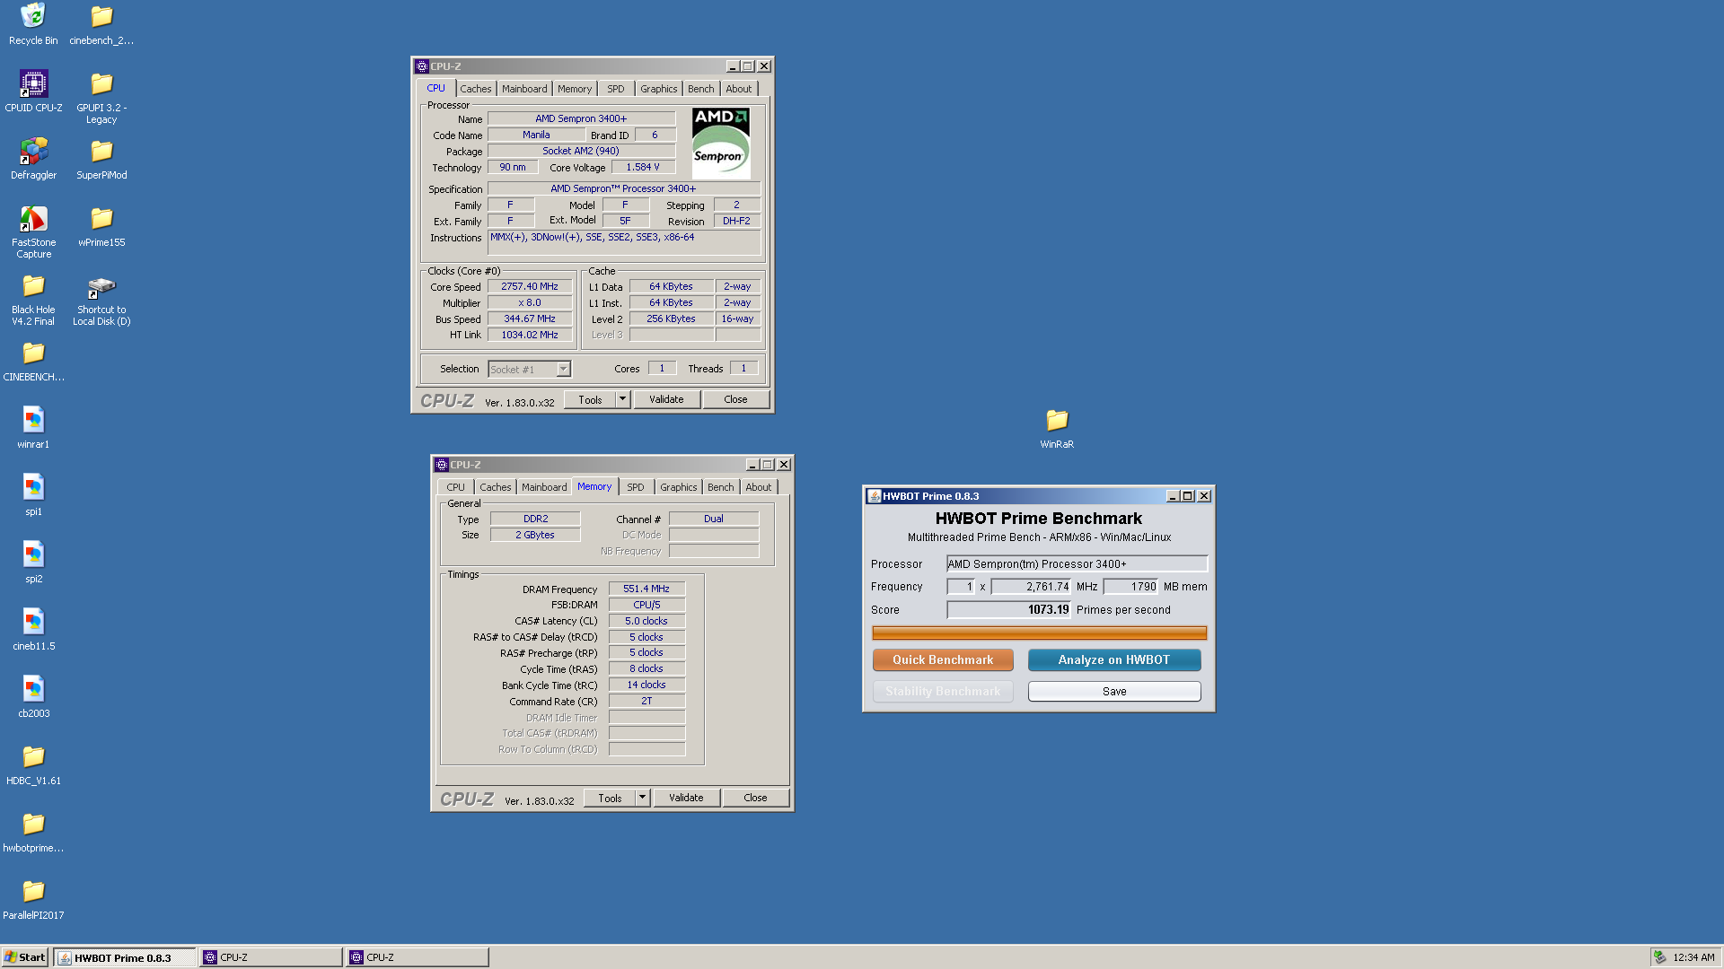This screenshot has width=1724, height=969.
Task: Switch to CPU tab in lower CPU-Z
Action: pos(455,487)
